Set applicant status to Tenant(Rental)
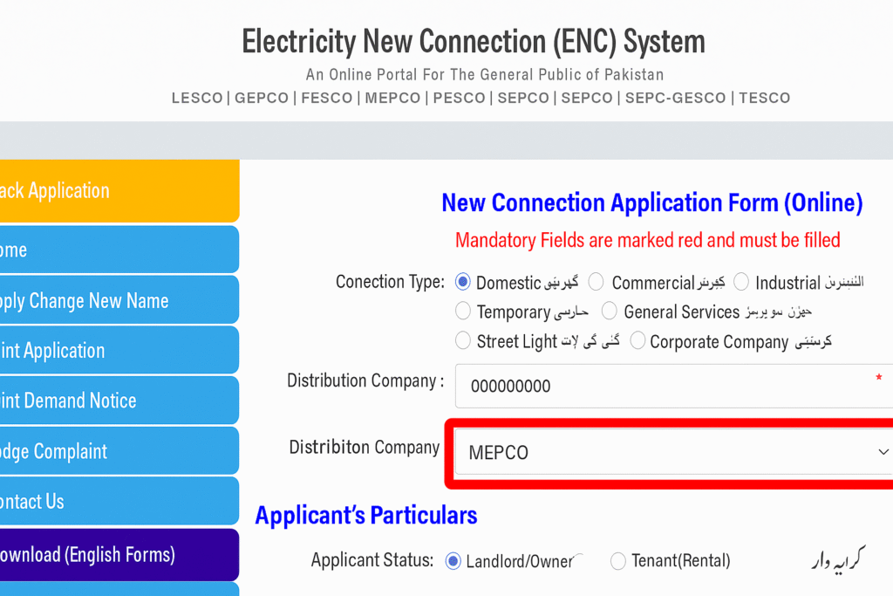Image resolution: width=893 pixels, height=596 pixels. [618, 561]
